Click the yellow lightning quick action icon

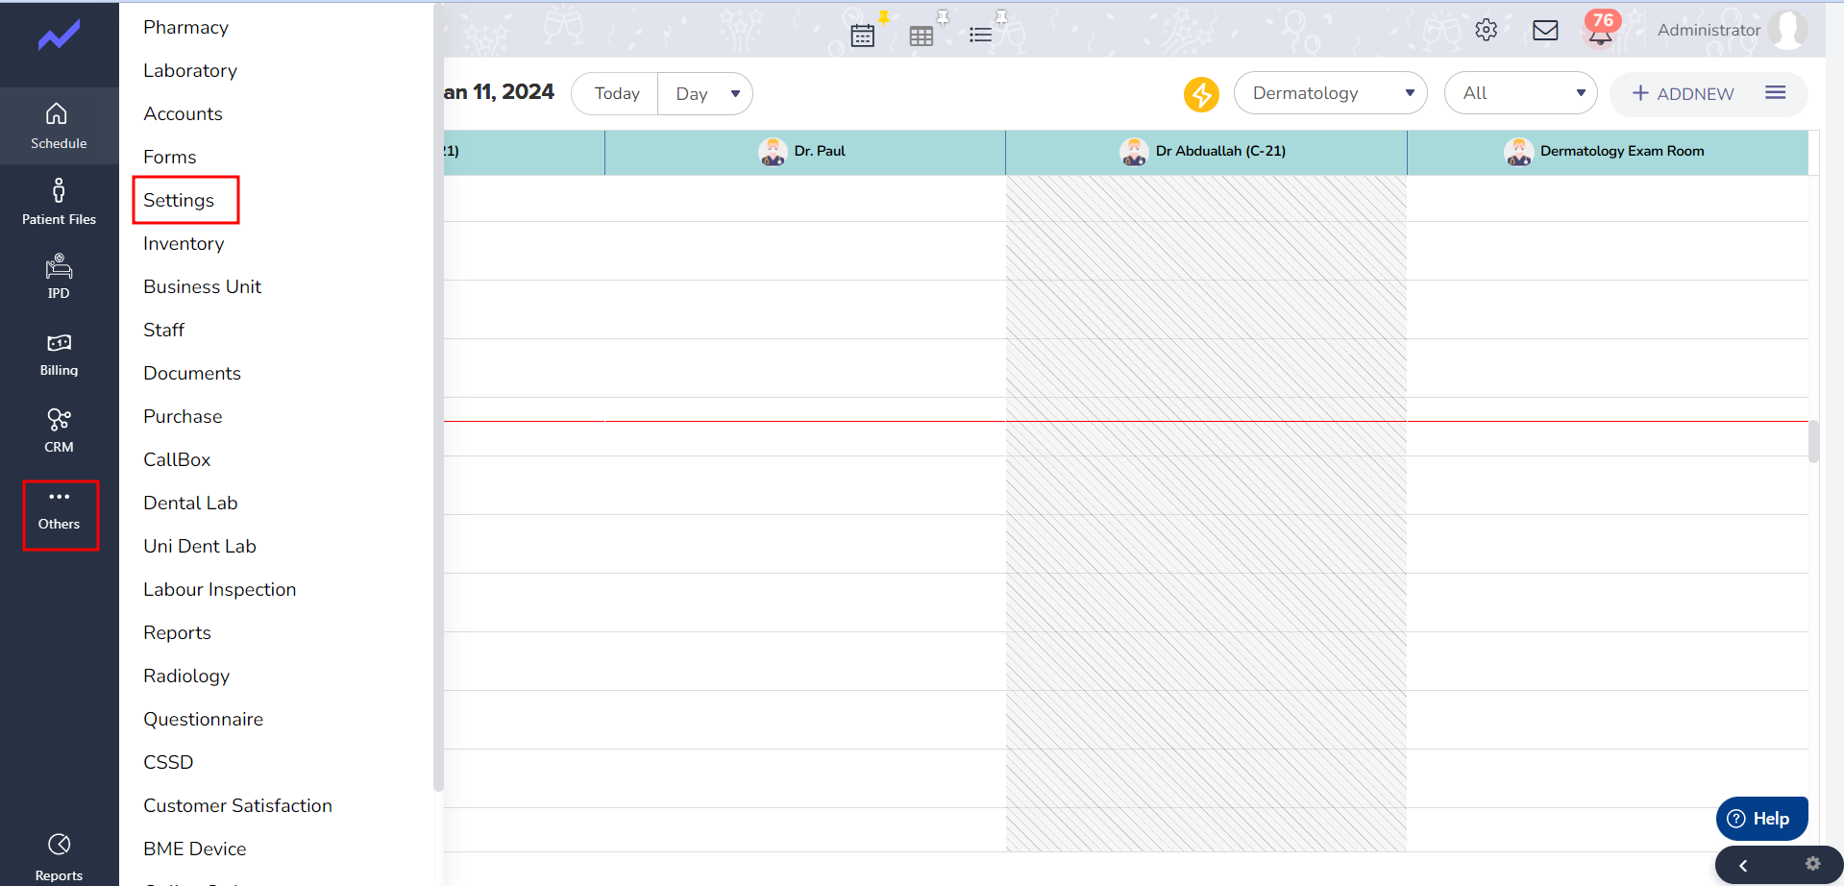[x=1201, y=94]
